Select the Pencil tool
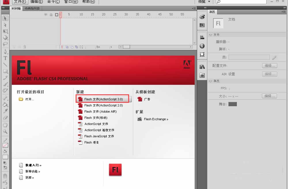 [x=5, y=78]
